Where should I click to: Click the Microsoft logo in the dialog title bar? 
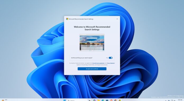(67, 19)
